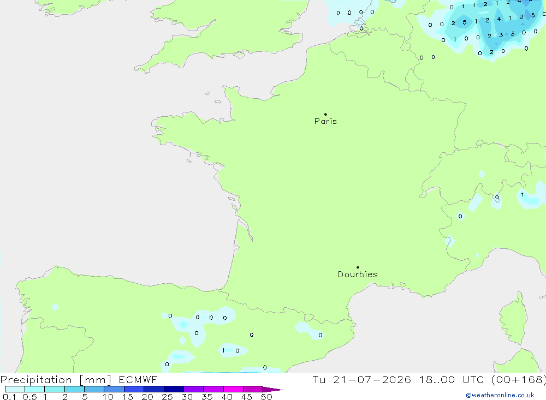Click the ECMWF model name label
The image size is (546, 400).
138,379
